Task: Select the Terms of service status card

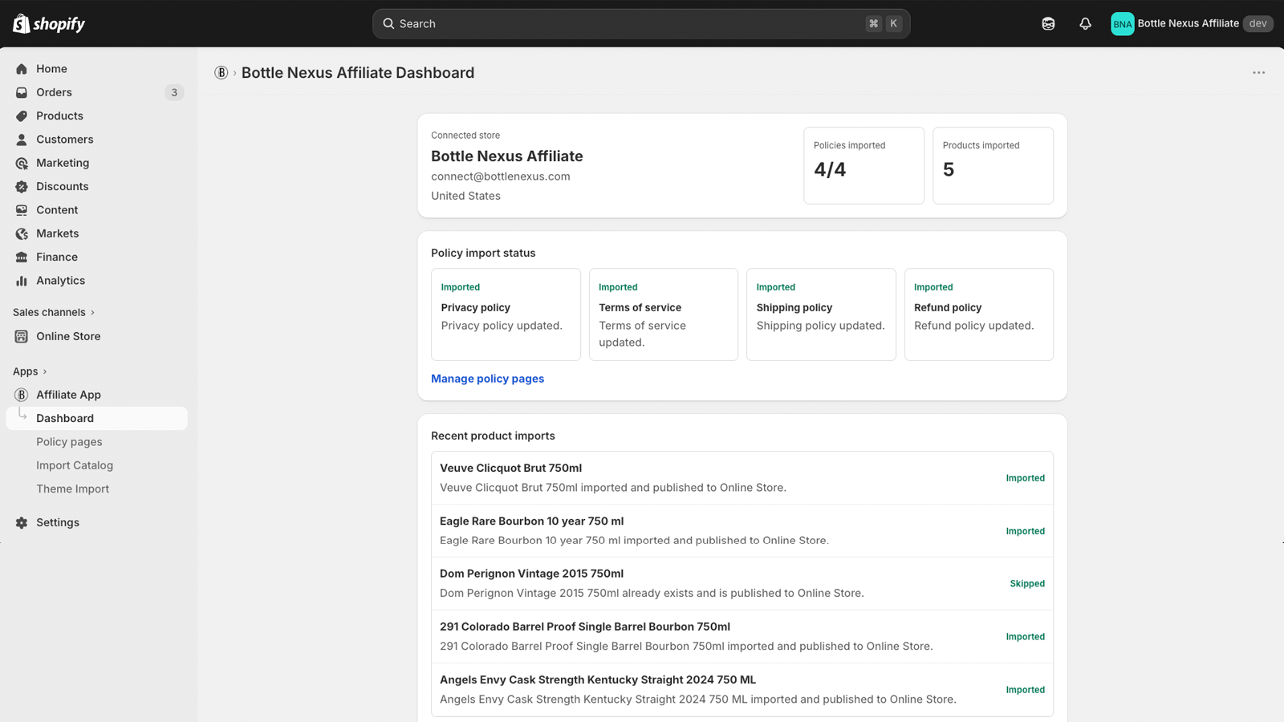Action: coord(664,314)
